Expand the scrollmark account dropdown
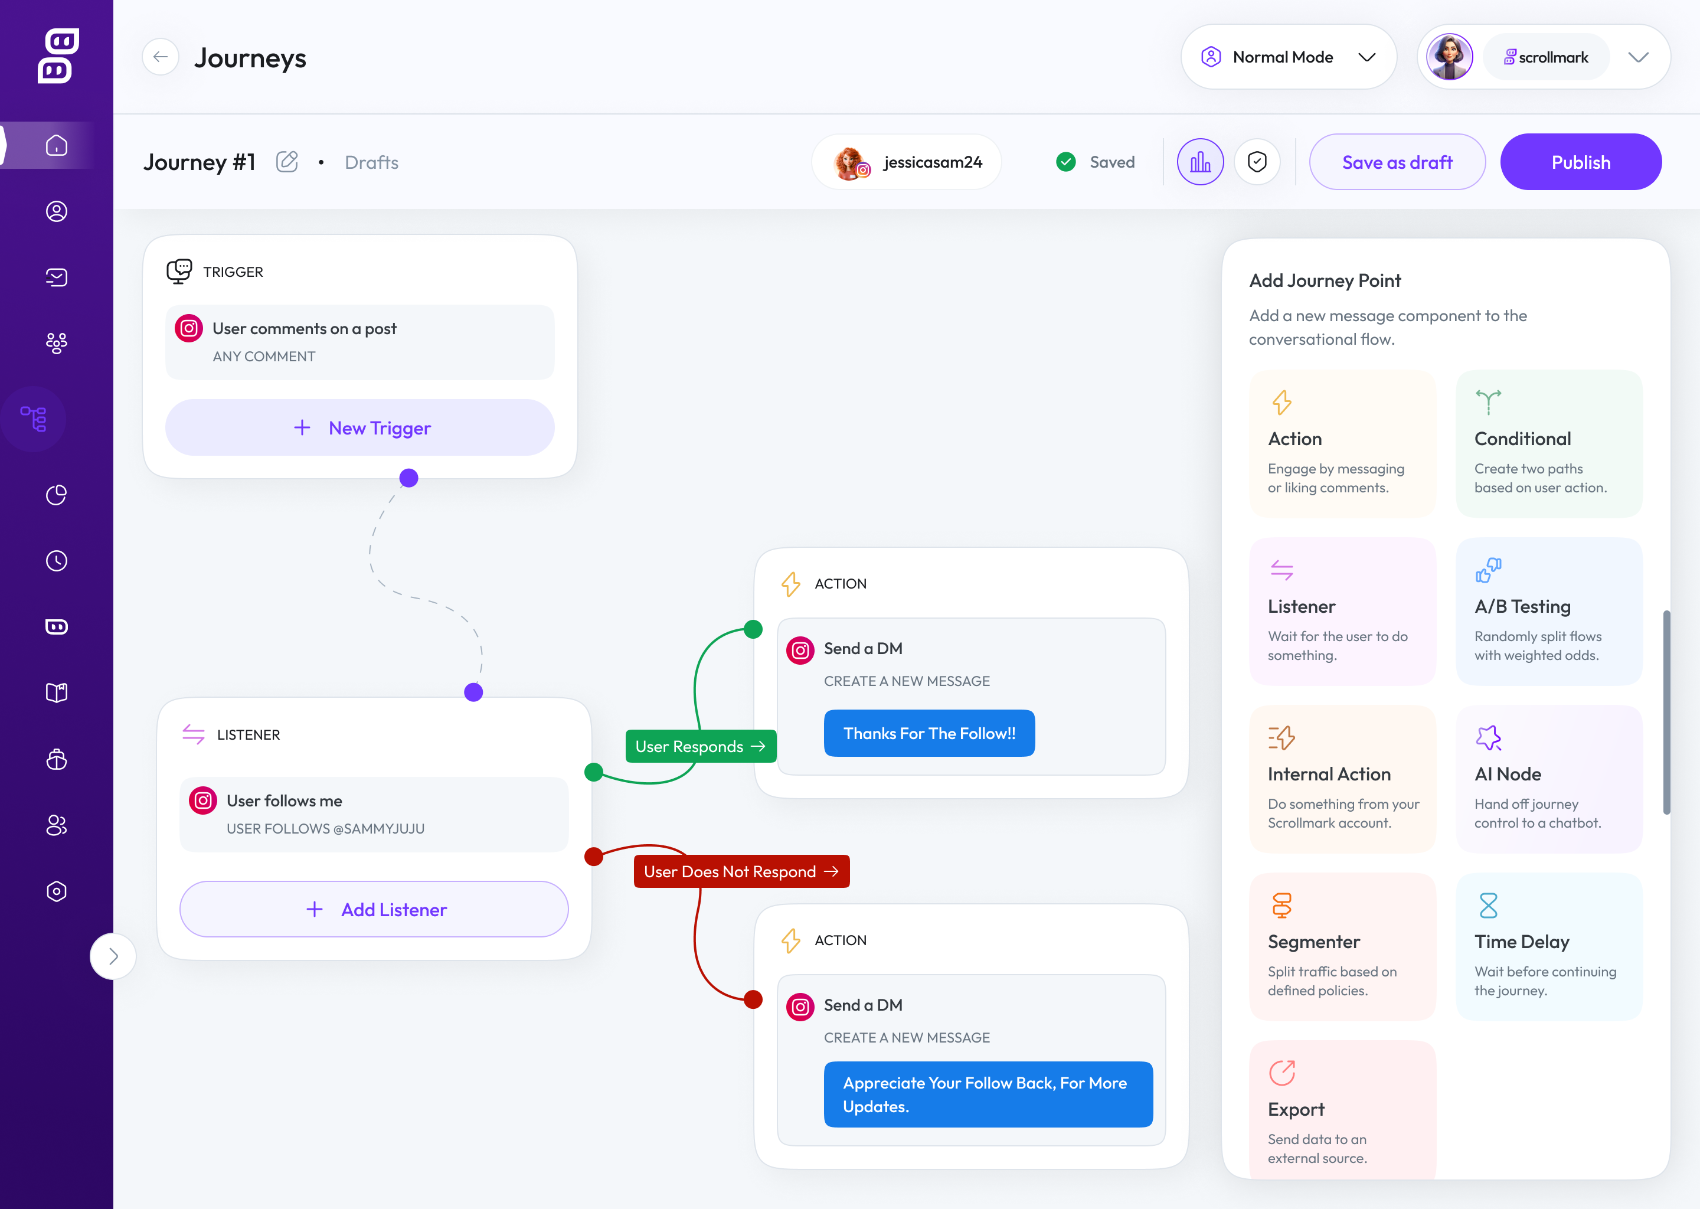The height and width of the screenshot is (1209, 1700). point(1637,57)
